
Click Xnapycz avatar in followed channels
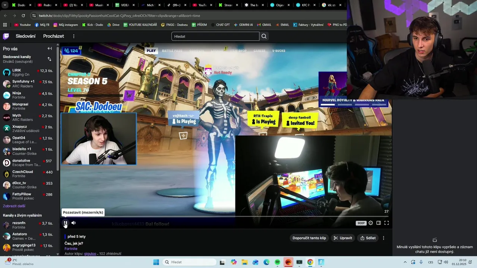pyautogui.click(x=7, y=129)
